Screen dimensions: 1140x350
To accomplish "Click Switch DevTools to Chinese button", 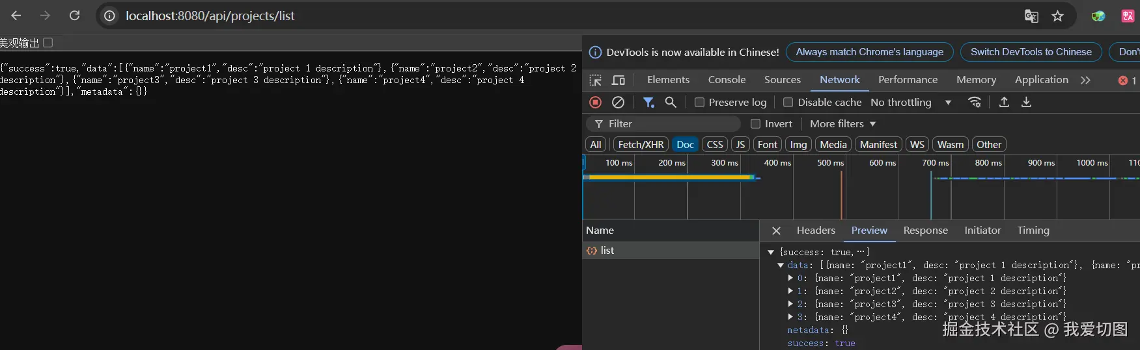I will 1031,52.
